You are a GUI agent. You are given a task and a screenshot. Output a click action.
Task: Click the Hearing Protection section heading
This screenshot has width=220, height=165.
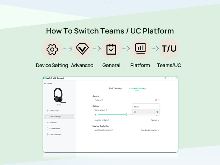(101, 126)
